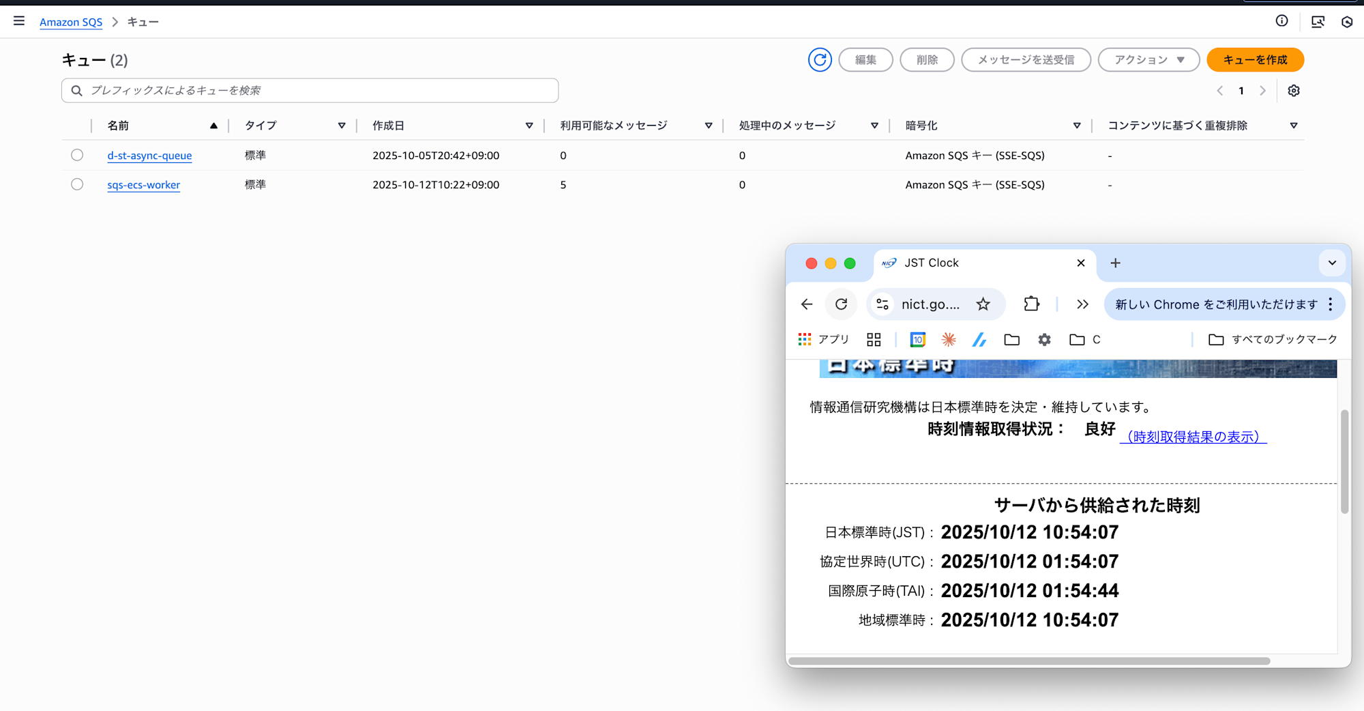The height and width of the screenshot is (711, 1364).
Task: Open すべてのブックマーク folder
Action: point(1273,339)
